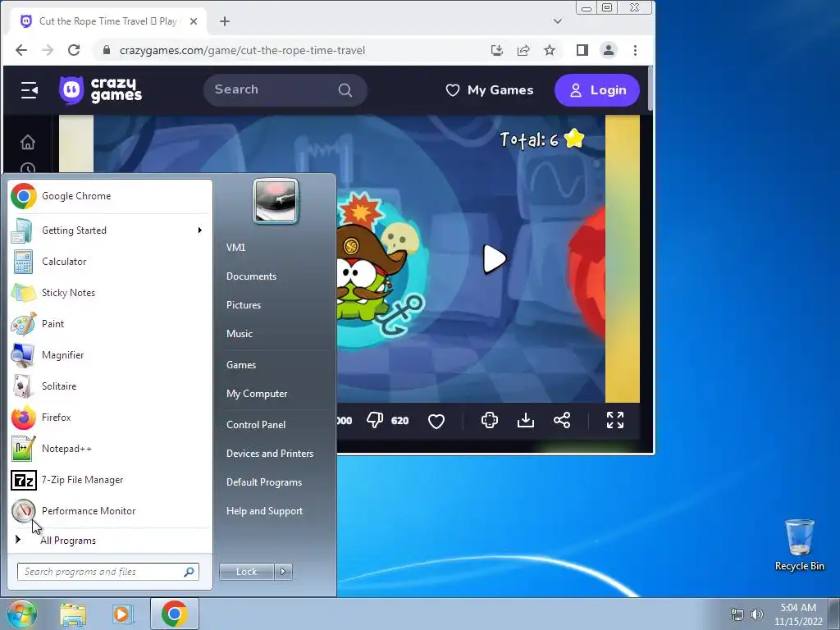840x630 pixels.
Task: Go back in Chrome
Action: [21, 50]
